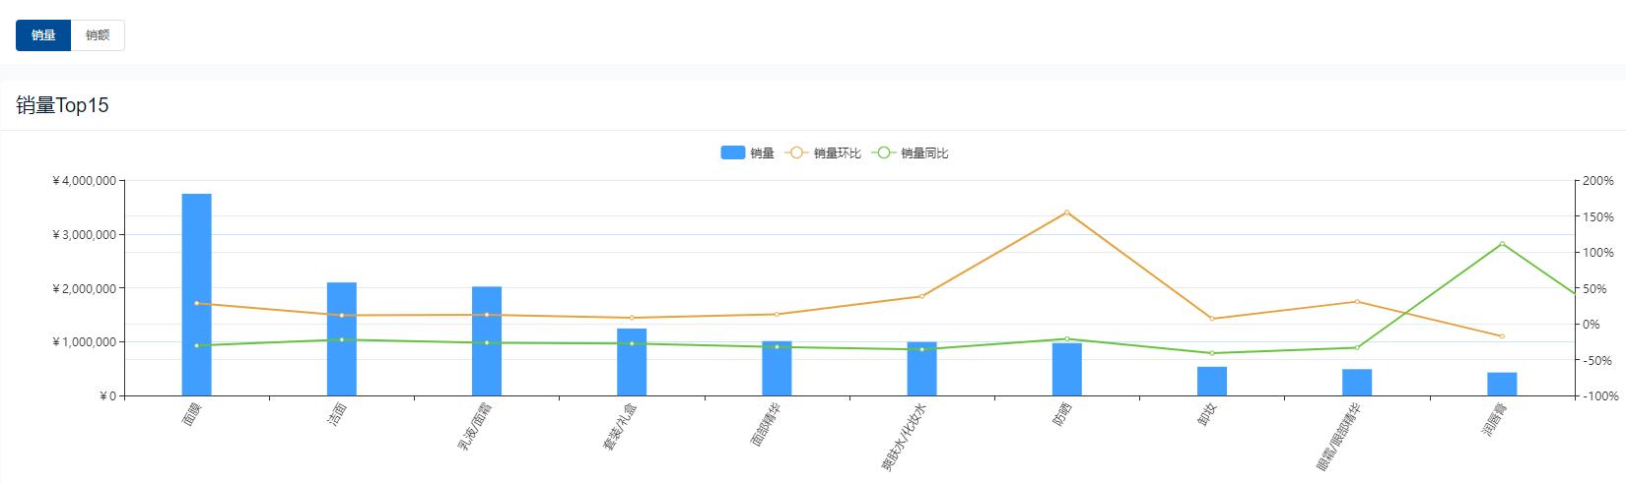Hide the 销量环比 line via legend
This screenshot has height=483, width=1626.
(824, 153)
